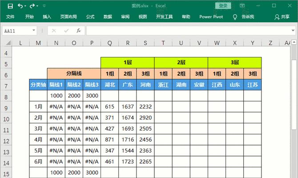Image resolution: width=298 pixels, height=178 pixels.
Task: Click the 3000 cell in row 15
Action: point(92,173)
